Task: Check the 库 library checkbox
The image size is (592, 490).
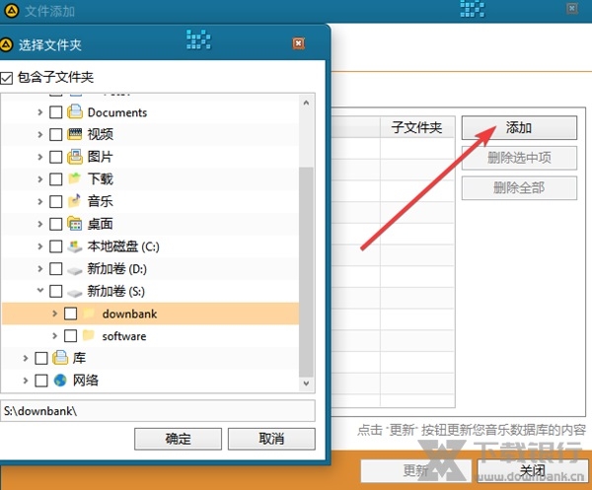Action: [x=41, y=358]
